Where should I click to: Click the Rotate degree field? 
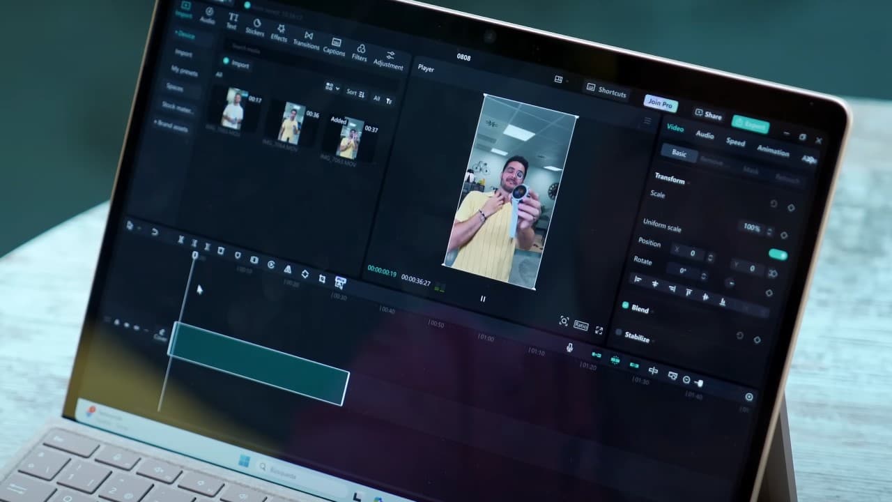tap(684, 270)
